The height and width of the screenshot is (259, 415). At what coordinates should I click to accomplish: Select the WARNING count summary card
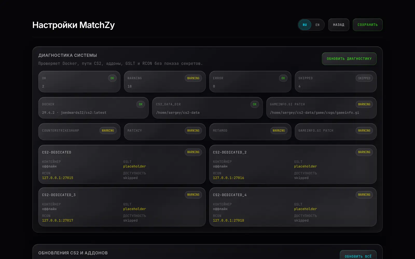[165, 82]
